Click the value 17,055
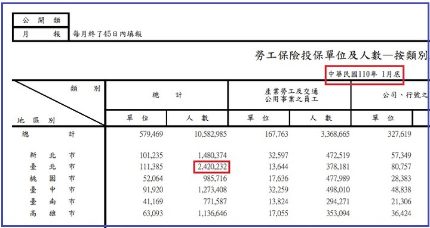Viewport: 430px width, 228px height. [278, 213]
